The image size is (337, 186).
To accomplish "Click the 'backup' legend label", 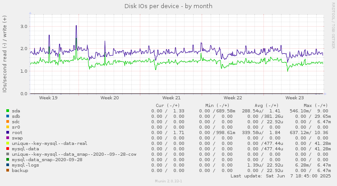I will click(20, 171).
